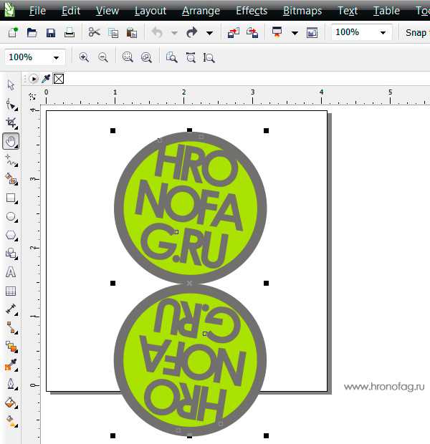Select the Text tool A icon

tap(11, 272)
